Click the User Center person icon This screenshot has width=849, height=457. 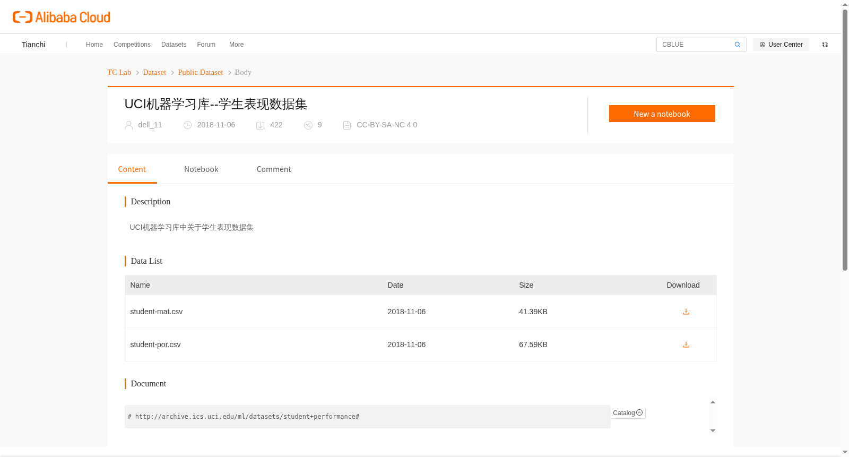[763, 45]
